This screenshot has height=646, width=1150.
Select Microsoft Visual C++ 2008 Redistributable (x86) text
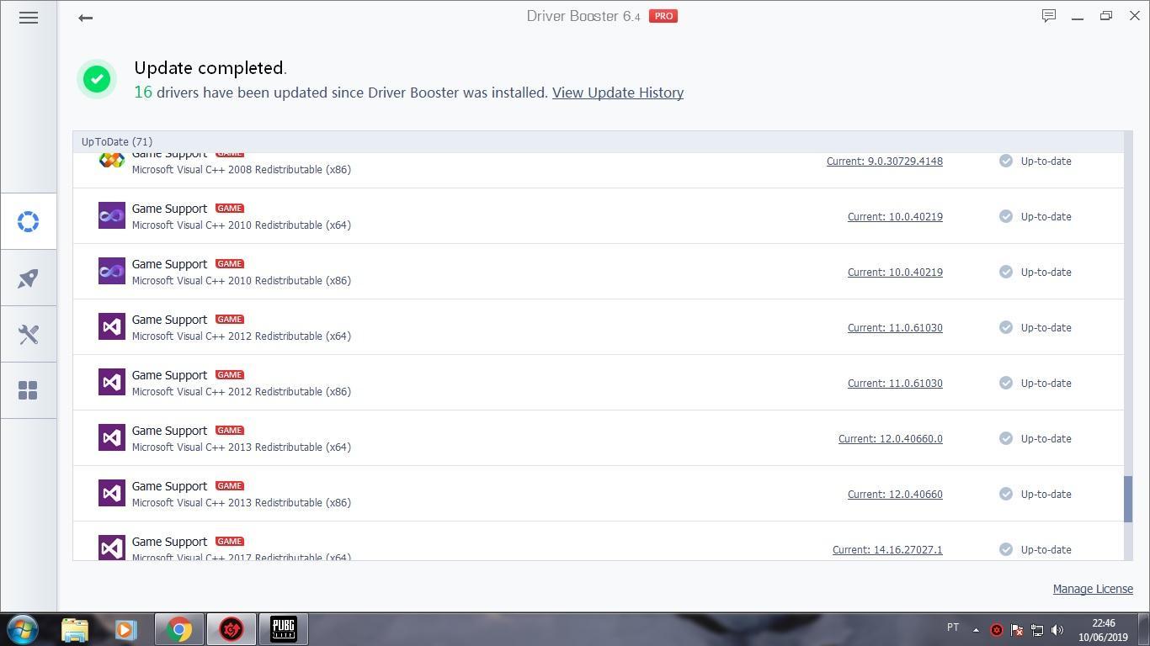point(242,169)
